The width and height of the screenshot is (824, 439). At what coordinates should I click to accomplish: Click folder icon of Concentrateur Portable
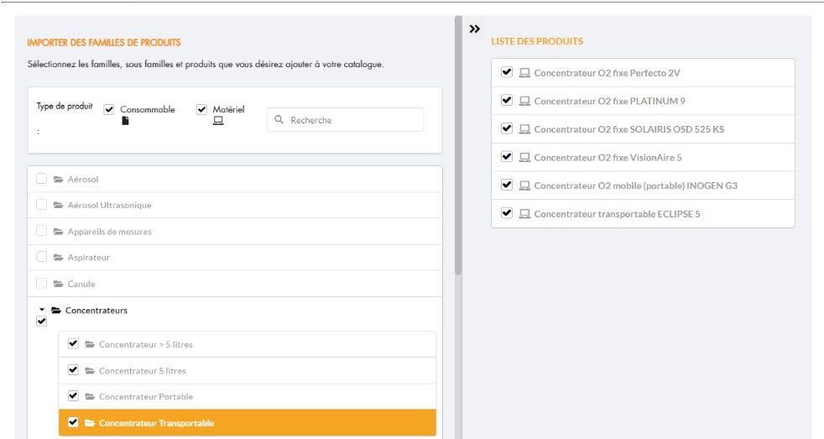90,396
